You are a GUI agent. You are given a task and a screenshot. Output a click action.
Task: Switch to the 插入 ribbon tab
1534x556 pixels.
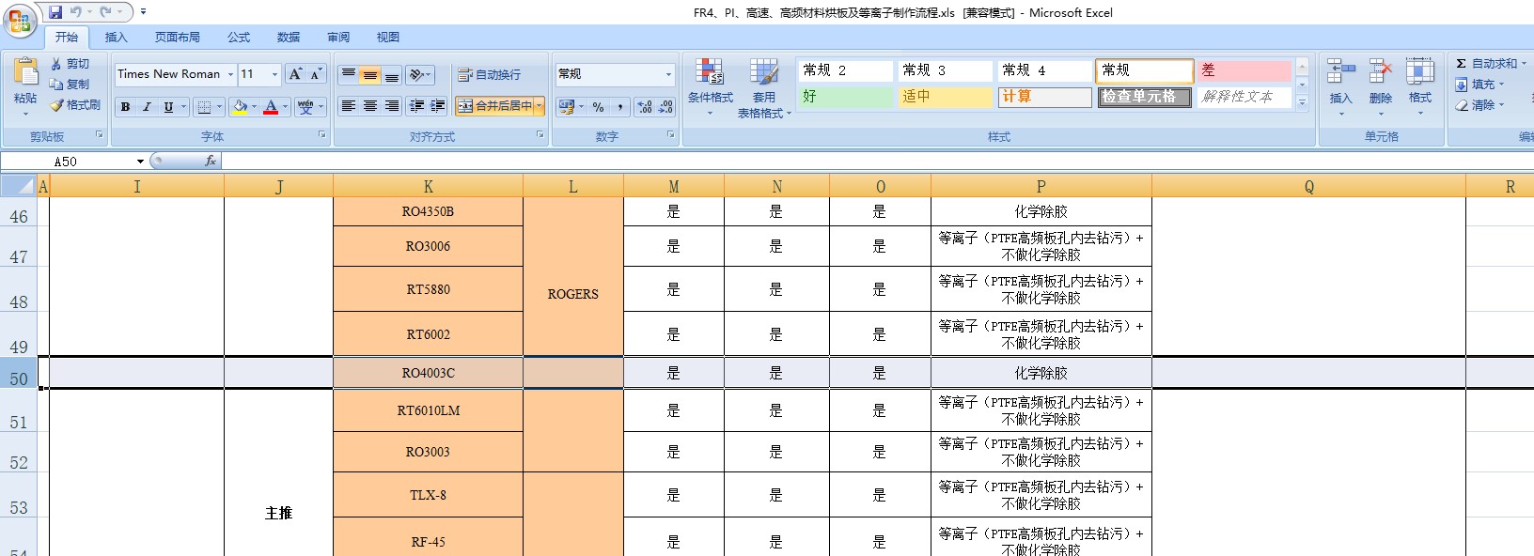coord(117,38)
